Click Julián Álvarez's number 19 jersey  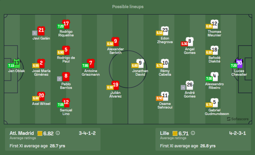116,85
